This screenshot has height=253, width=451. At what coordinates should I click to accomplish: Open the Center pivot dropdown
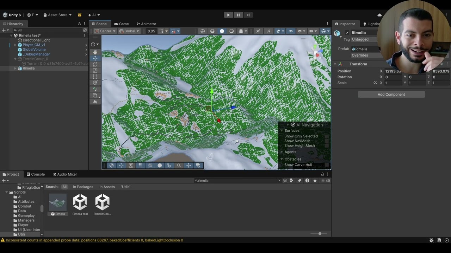click(x=105, y=31)
